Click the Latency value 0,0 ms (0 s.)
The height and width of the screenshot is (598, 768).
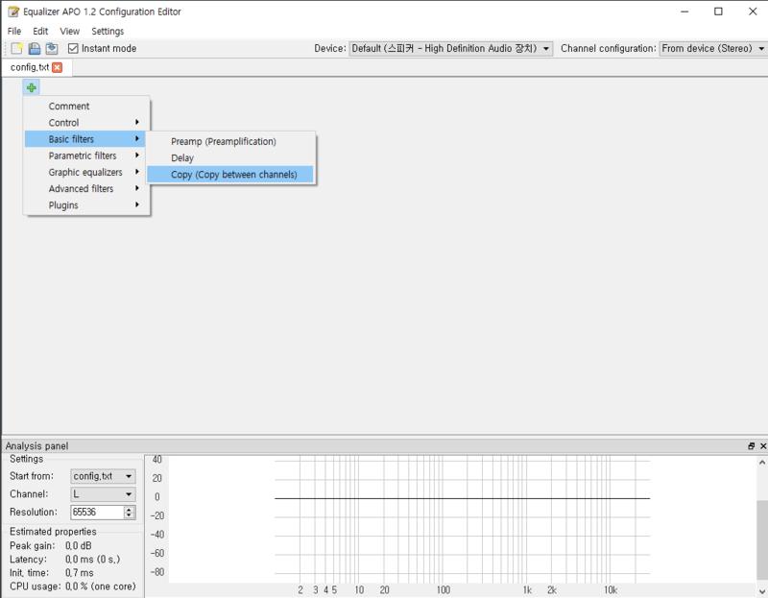[x=92, y=560]
